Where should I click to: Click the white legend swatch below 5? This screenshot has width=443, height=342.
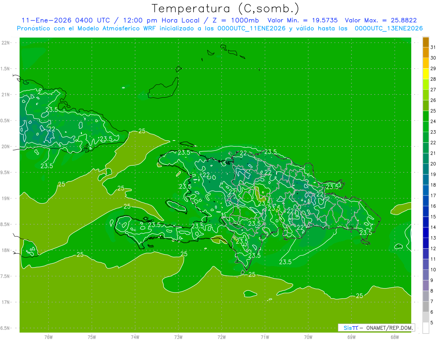(426, 328)
